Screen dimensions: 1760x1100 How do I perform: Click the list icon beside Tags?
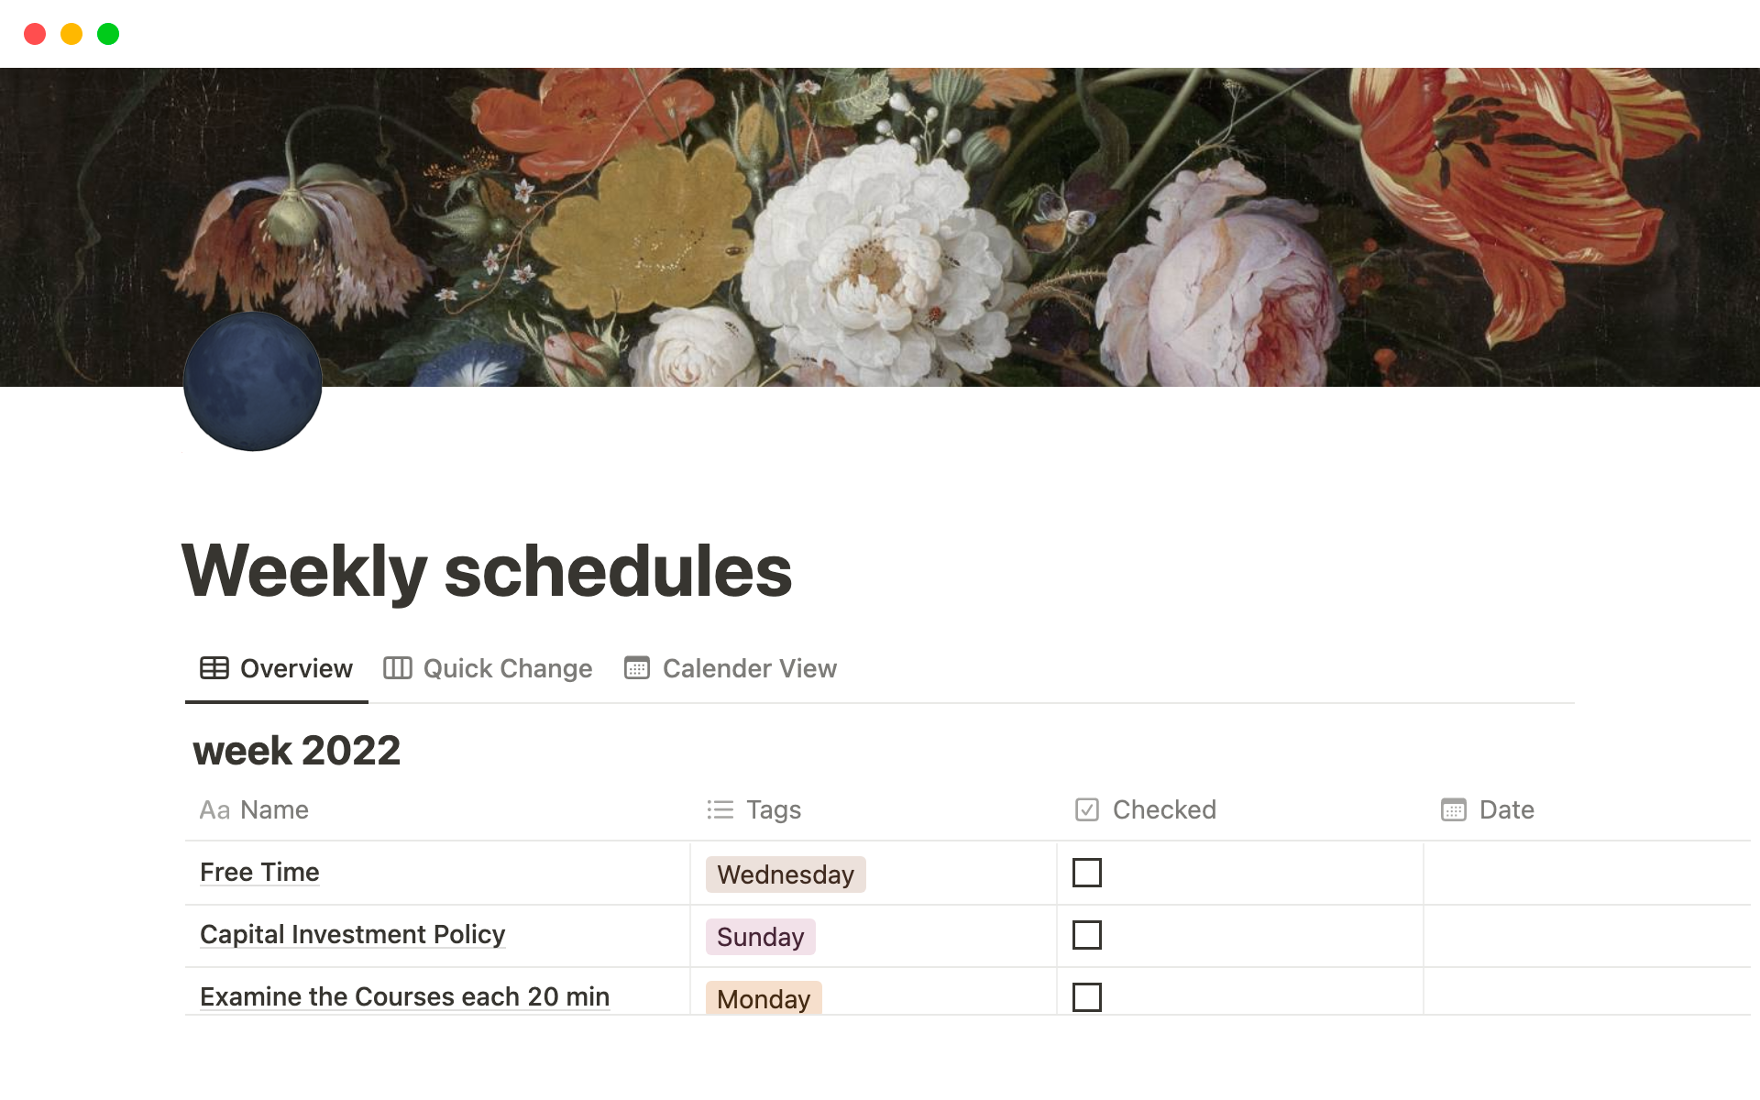point(720,810)
